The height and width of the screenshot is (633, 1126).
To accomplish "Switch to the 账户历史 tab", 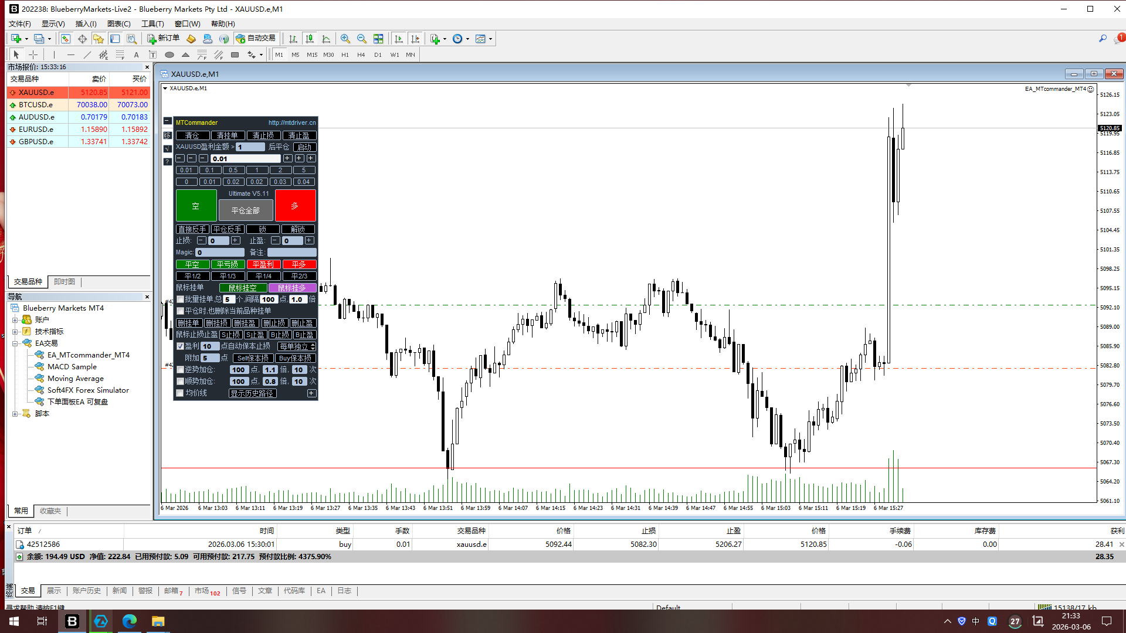I will tap(86, 591).
